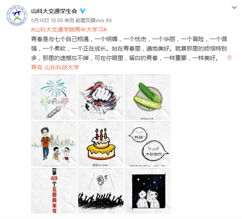Open the 青岛·山东科技大学 location link
The width and height of the screenshot is (242, 219).
[55, 67]
